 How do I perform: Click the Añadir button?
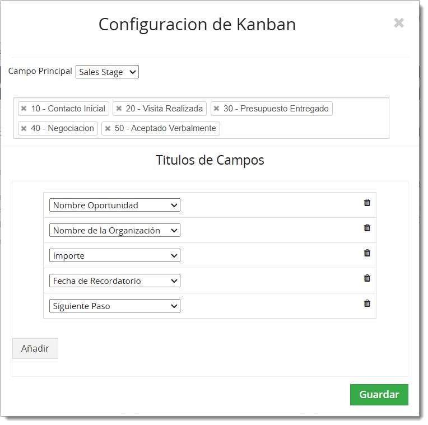(35, 349)
